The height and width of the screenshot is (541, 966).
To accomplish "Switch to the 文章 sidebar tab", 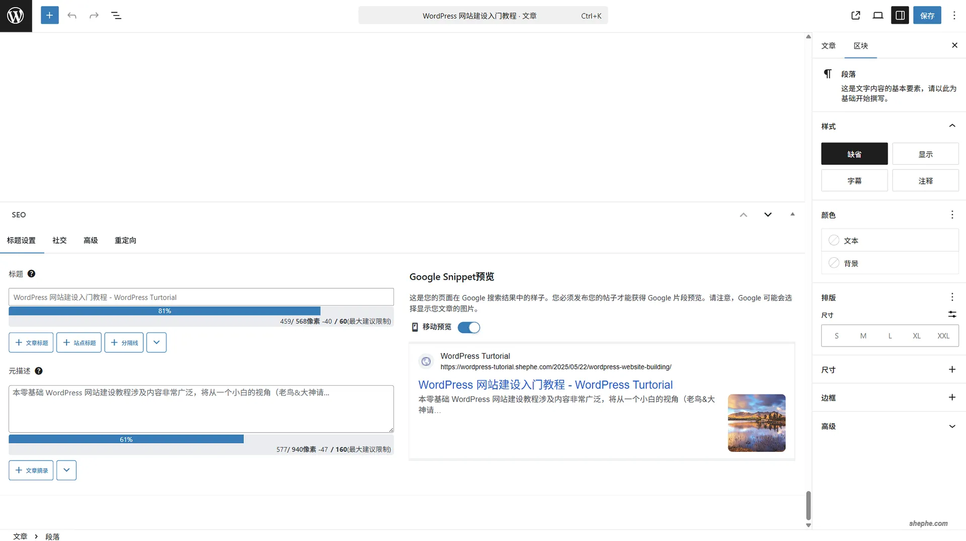I will 828,46.
